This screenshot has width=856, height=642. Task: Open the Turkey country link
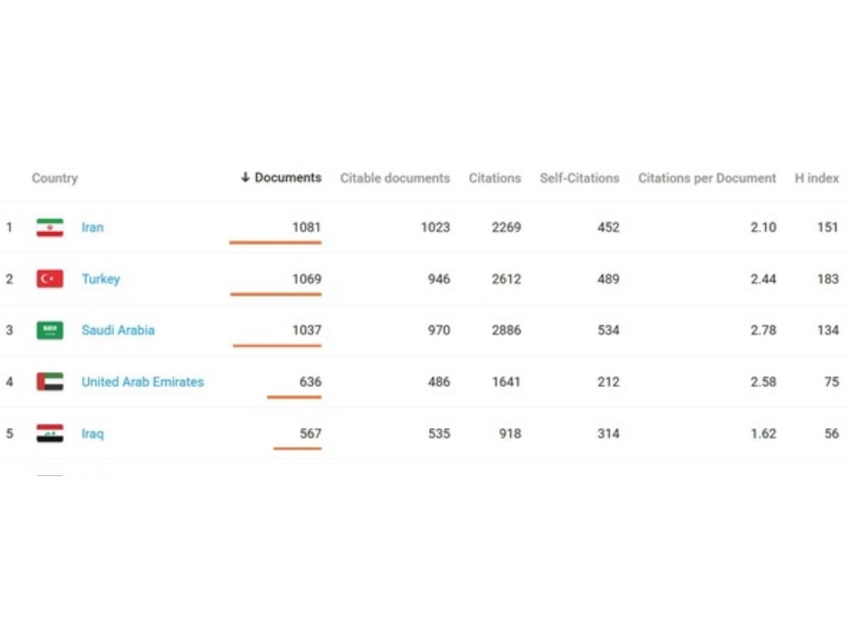101,279
